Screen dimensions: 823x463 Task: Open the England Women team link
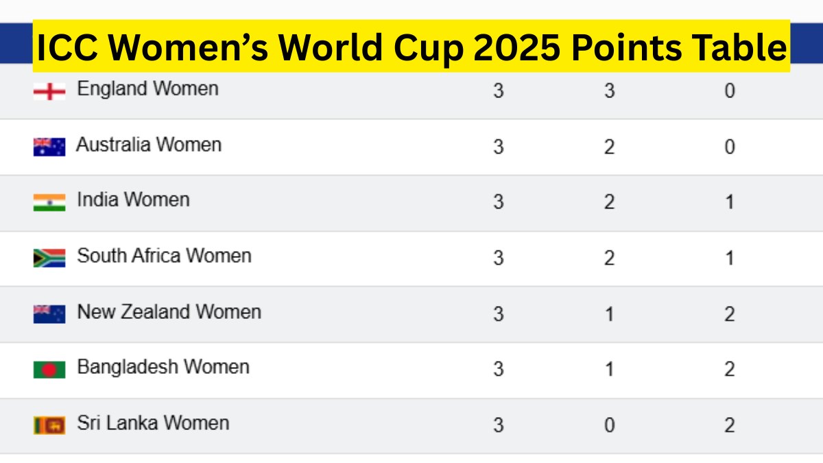147,88
